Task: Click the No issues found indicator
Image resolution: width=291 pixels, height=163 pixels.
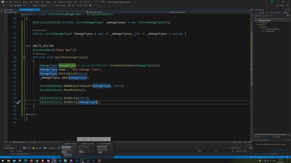Action: (x=19, y=142)
